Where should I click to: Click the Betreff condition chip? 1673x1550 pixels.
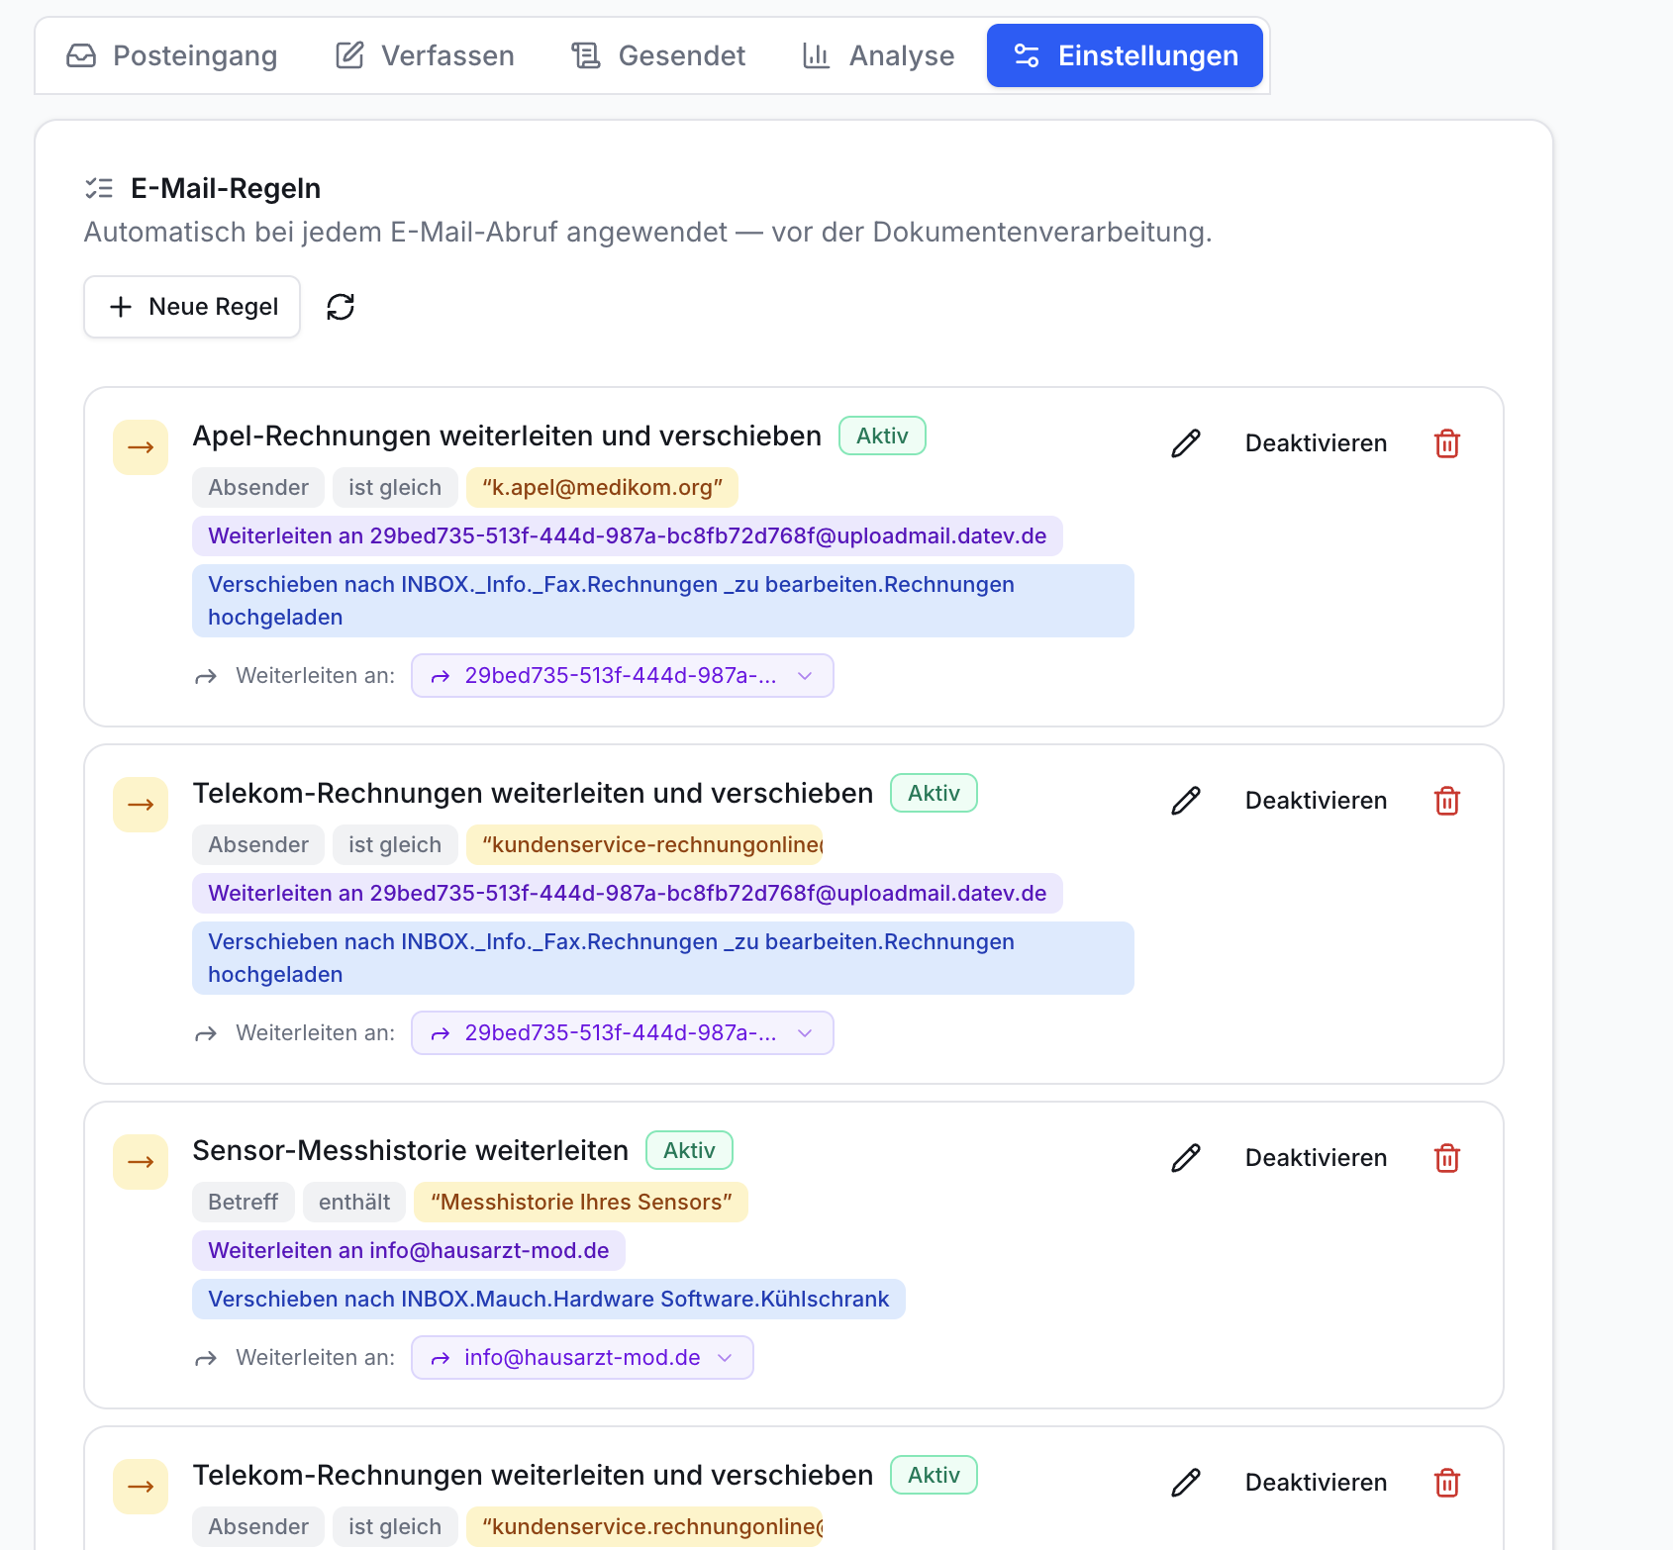pyautogui.click(x=243, y=1202)
